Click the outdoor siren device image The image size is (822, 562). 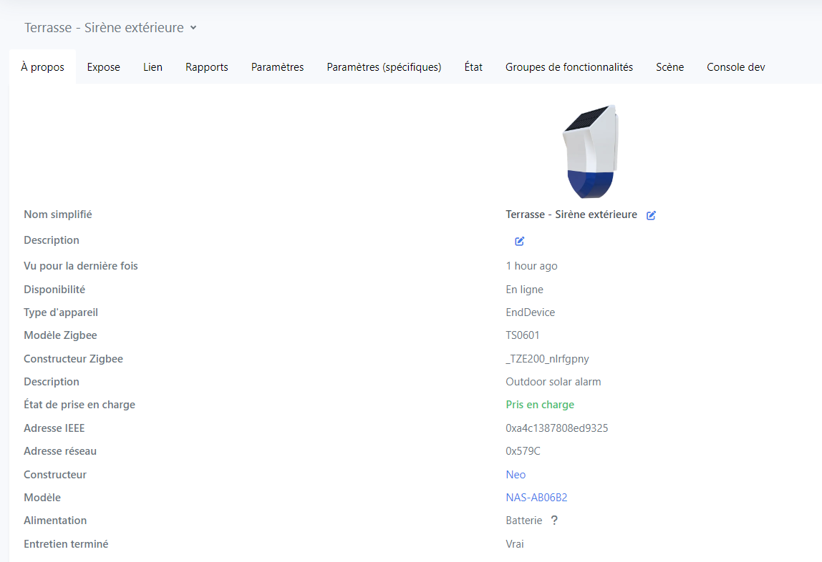coord(590,152)
